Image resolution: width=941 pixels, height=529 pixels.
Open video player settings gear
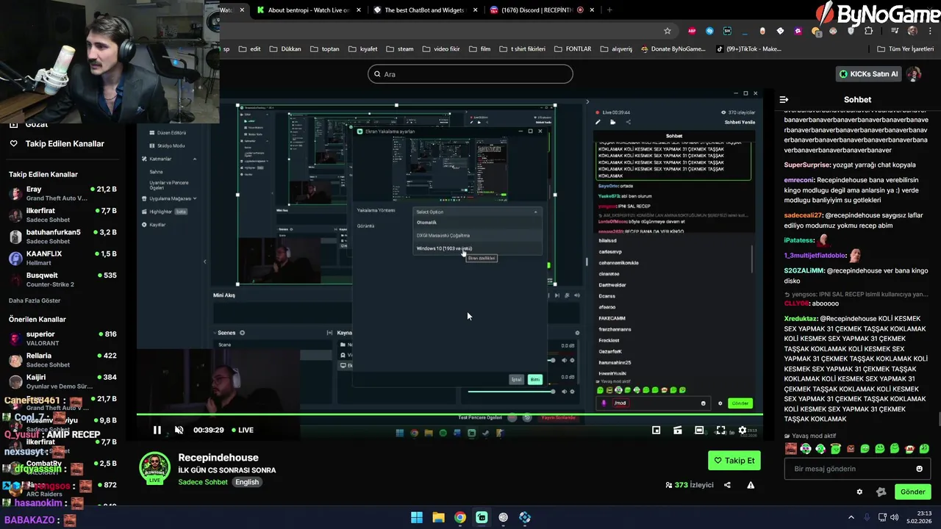pyautogui.click(x=742, y=430)
